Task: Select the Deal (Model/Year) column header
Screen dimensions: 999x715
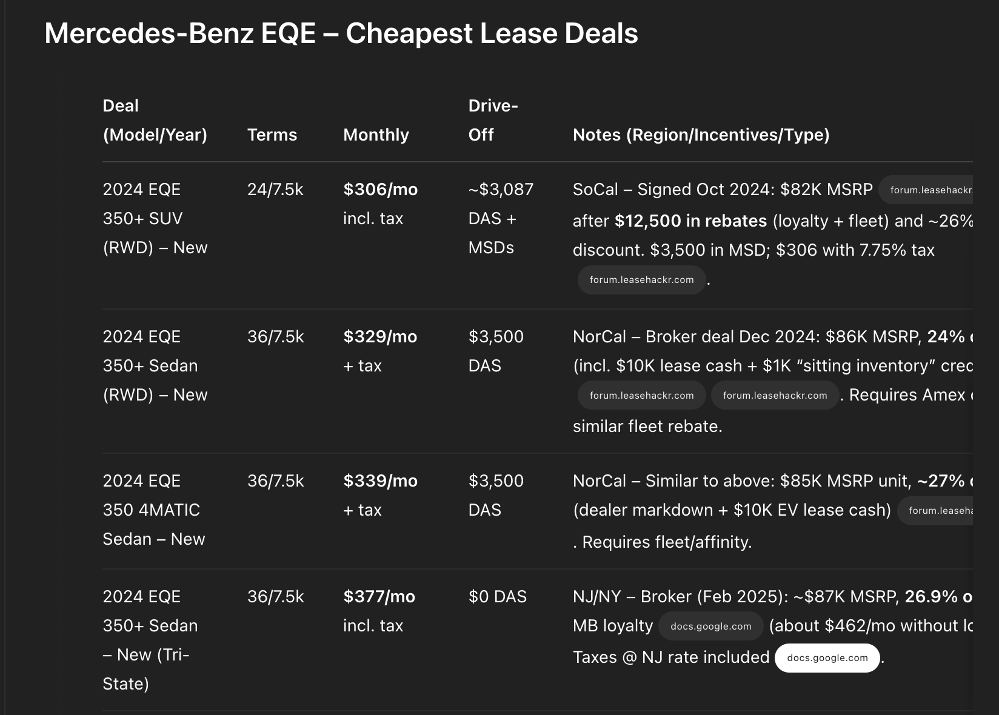Action: pos(155,120)
